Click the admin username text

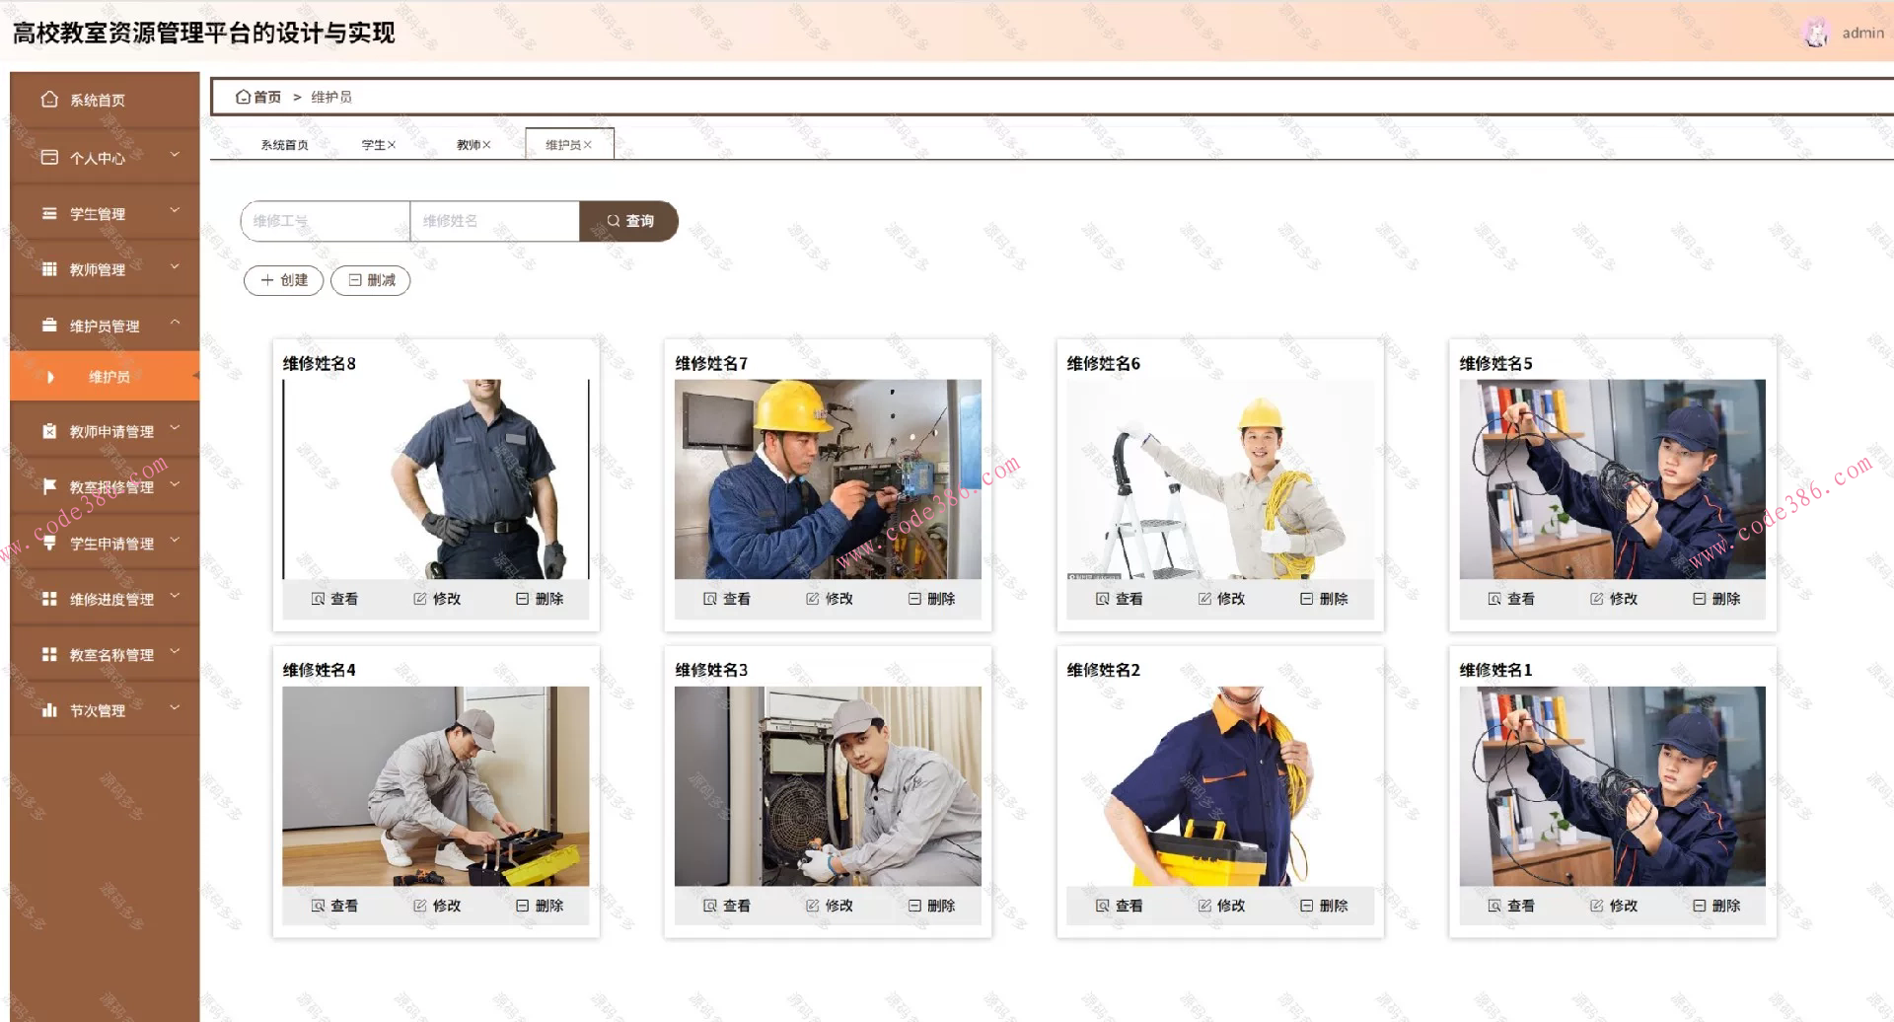(1862, 33)
